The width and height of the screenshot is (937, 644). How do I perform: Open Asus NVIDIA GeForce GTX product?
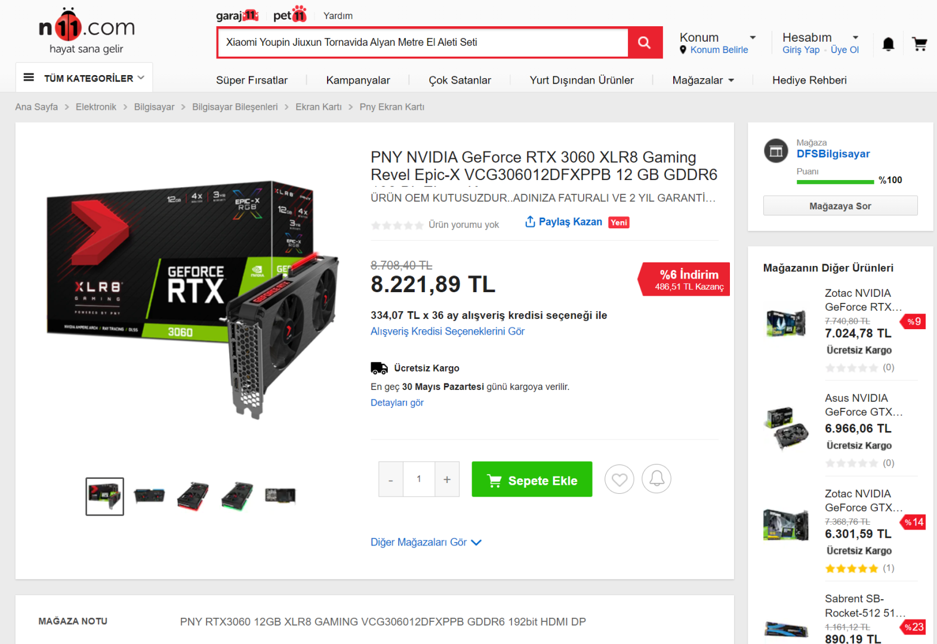(x=864, y=405)
